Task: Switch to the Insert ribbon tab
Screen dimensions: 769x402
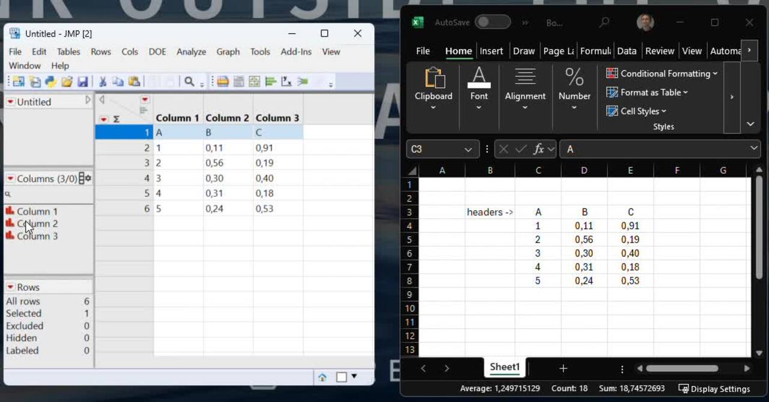Action: coord(491,51)
